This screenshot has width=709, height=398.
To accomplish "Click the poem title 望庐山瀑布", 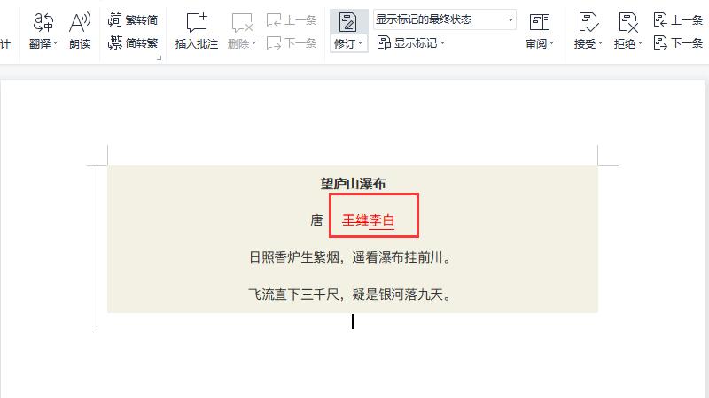I will coord(353,184).
